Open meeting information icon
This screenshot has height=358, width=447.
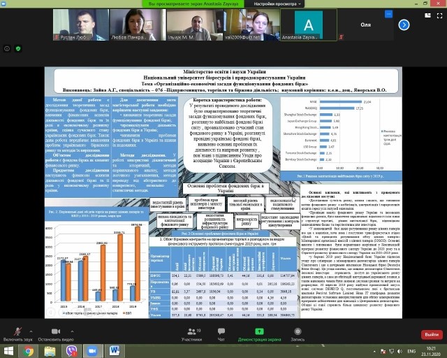pos(7,48)
